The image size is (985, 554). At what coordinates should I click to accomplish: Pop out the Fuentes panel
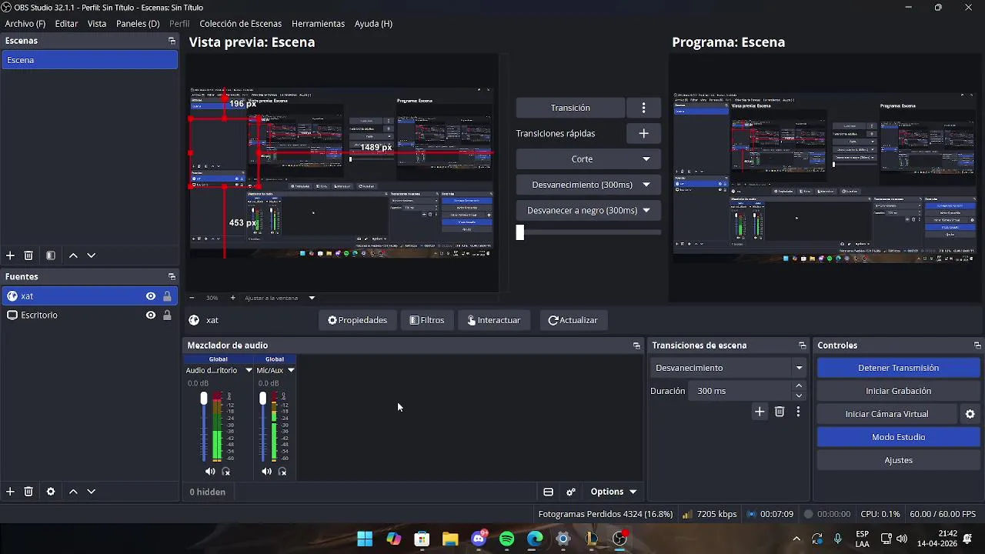[172, 277]
